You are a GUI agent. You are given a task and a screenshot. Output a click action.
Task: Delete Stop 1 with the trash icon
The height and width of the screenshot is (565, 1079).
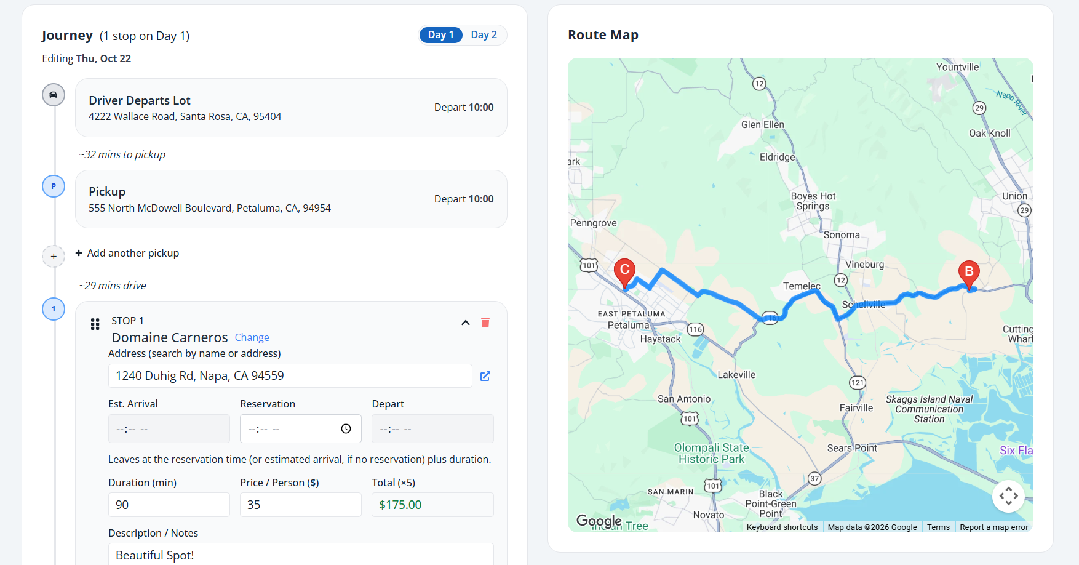click(x=485, y=323)
